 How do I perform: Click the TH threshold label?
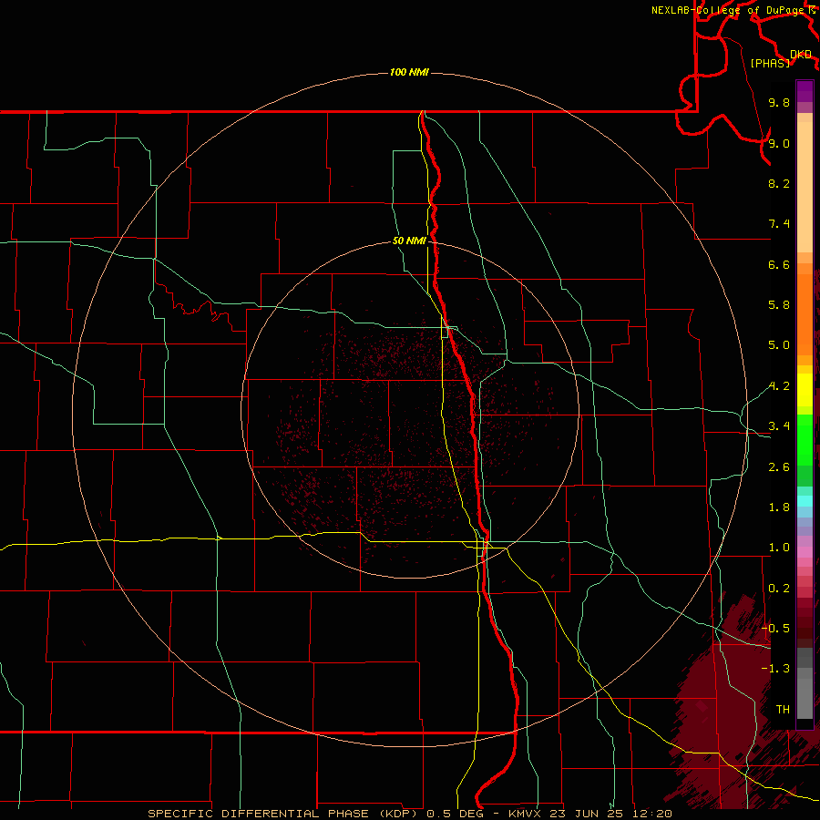pyautogui.click(x=783, y=710)
